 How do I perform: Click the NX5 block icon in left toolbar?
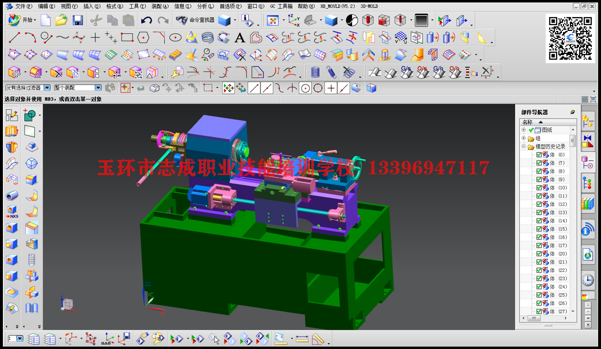(x=12, y=211)
